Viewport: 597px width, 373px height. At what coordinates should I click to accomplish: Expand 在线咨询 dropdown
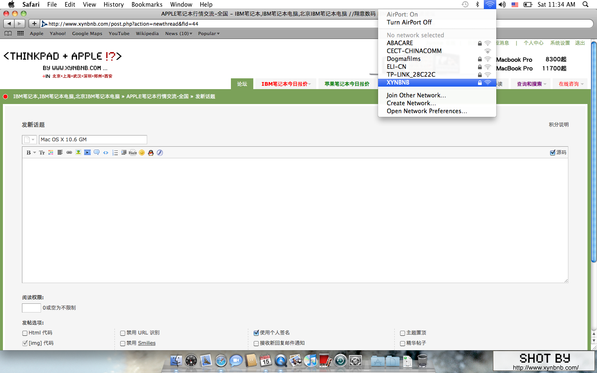point(571,84)
